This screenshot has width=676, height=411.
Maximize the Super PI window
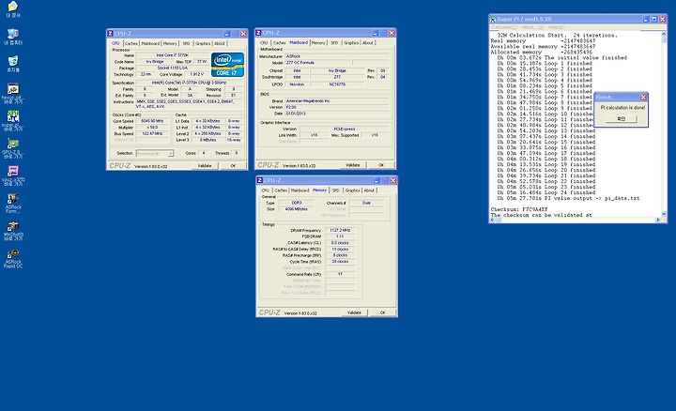pos(654,19)
